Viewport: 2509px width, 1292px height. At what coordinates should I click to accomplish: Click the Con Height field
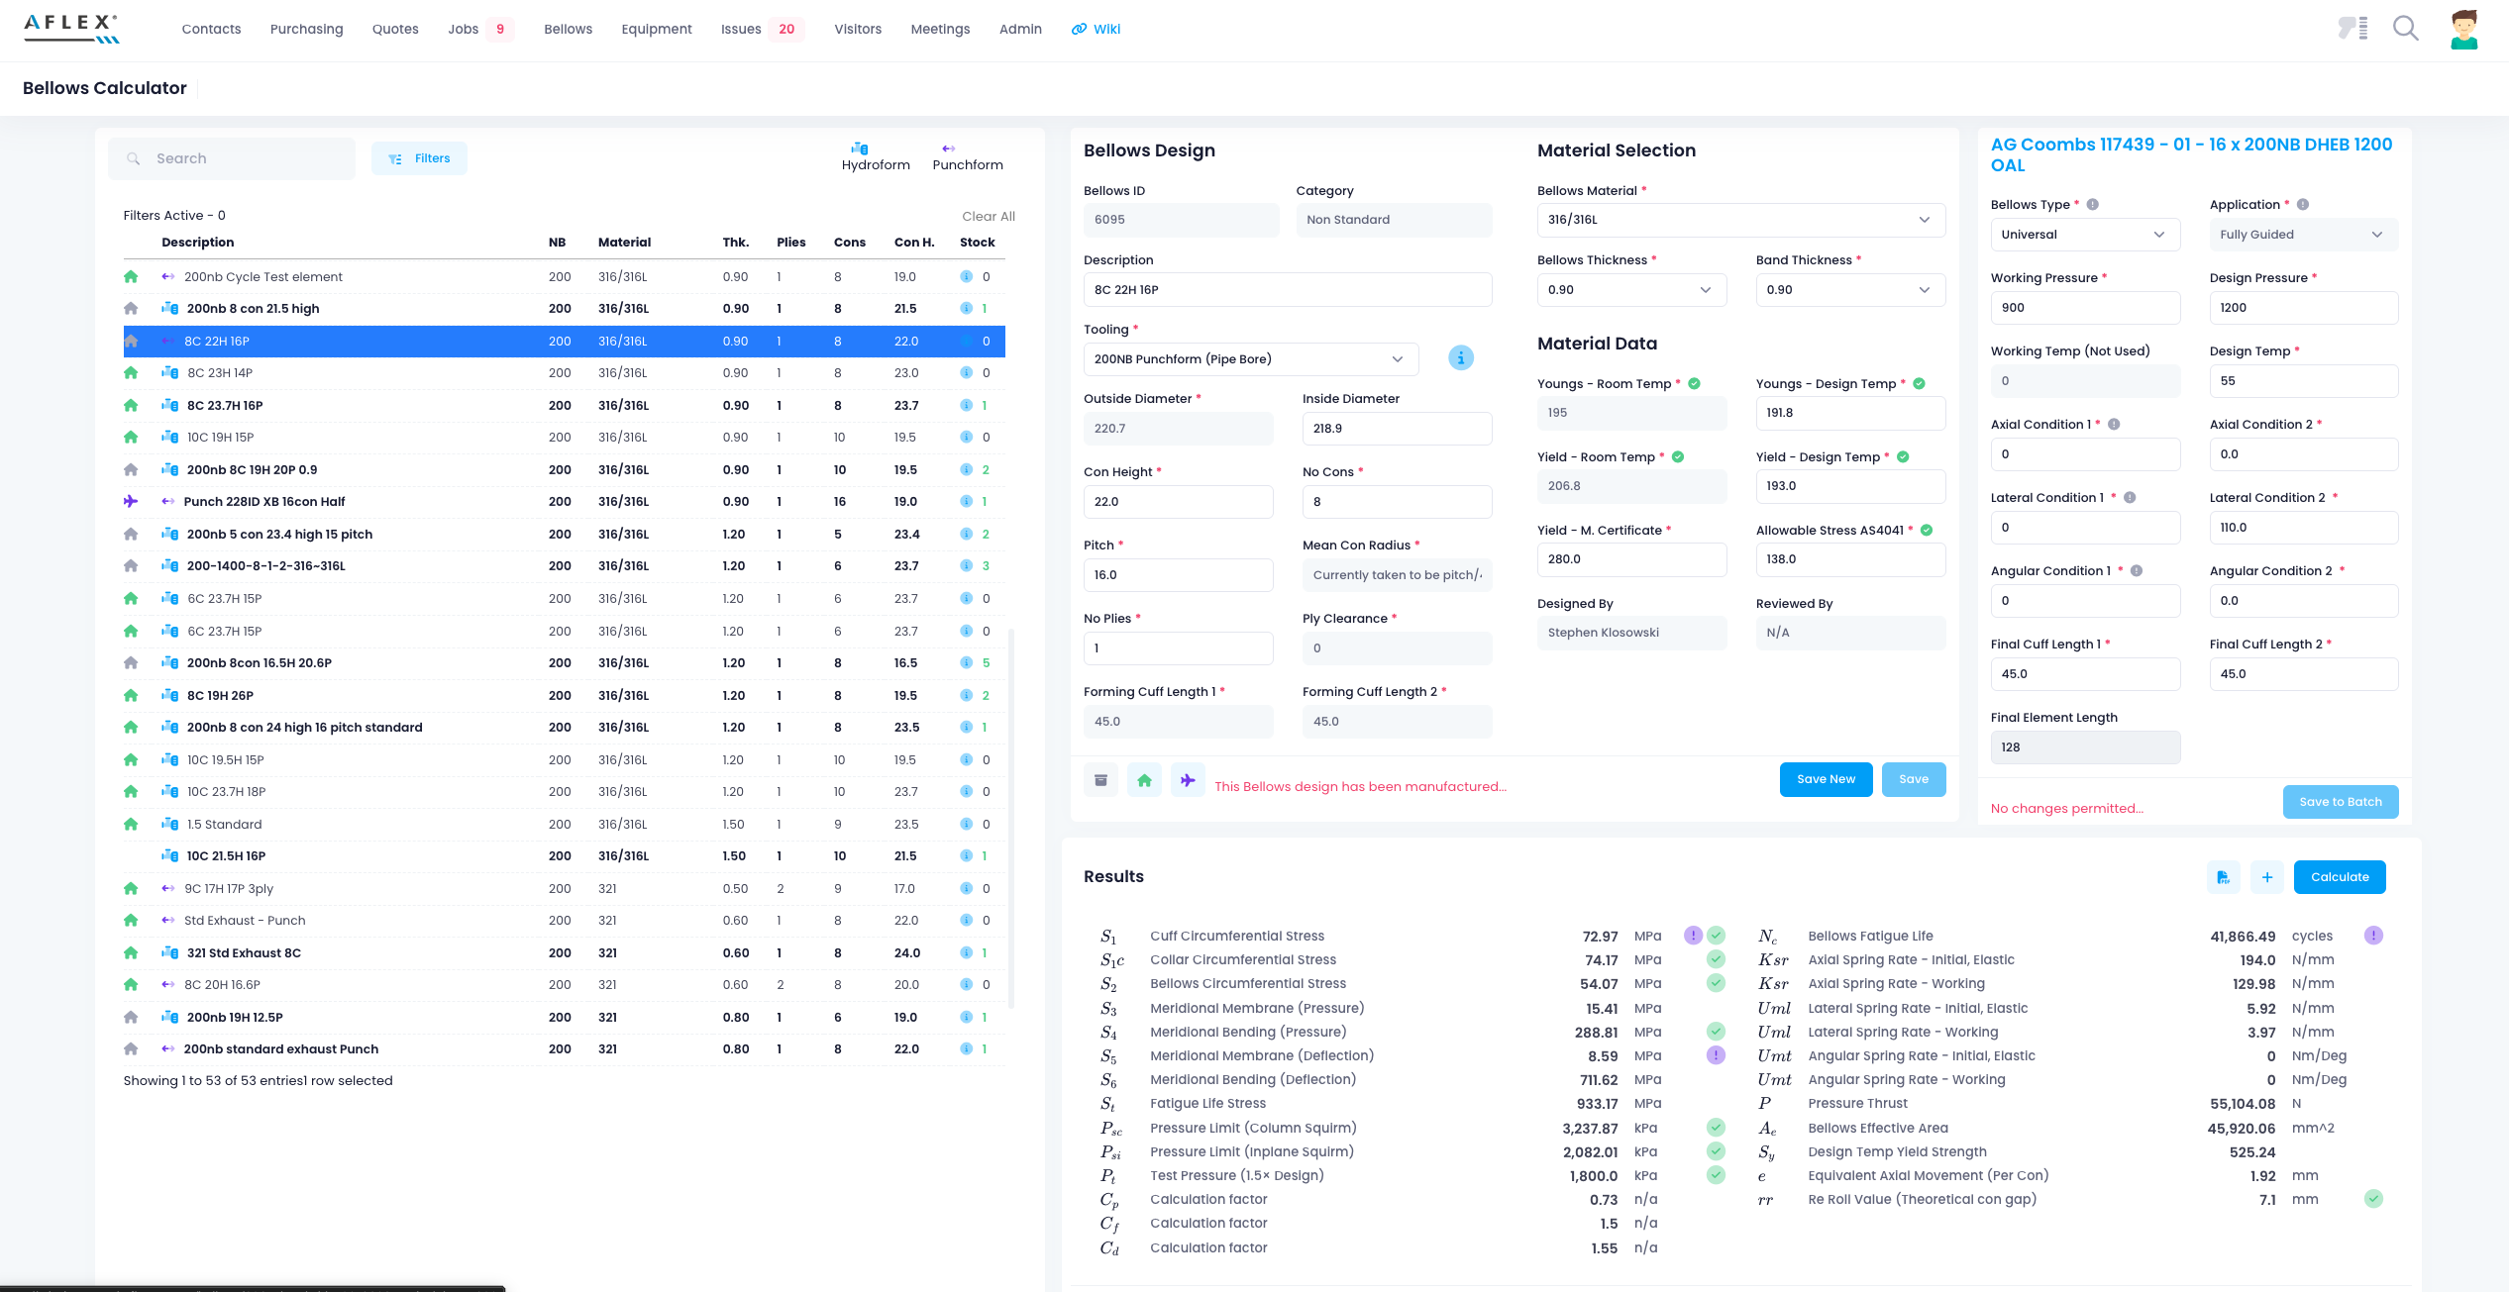tap(1178, 502)
